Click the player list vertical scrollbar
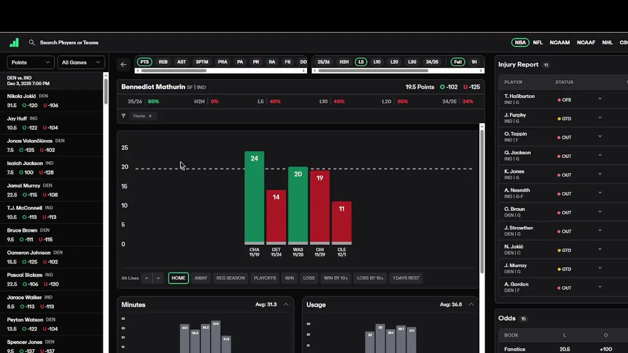Viewport: 628px width, 353px height. coord(105,91)
